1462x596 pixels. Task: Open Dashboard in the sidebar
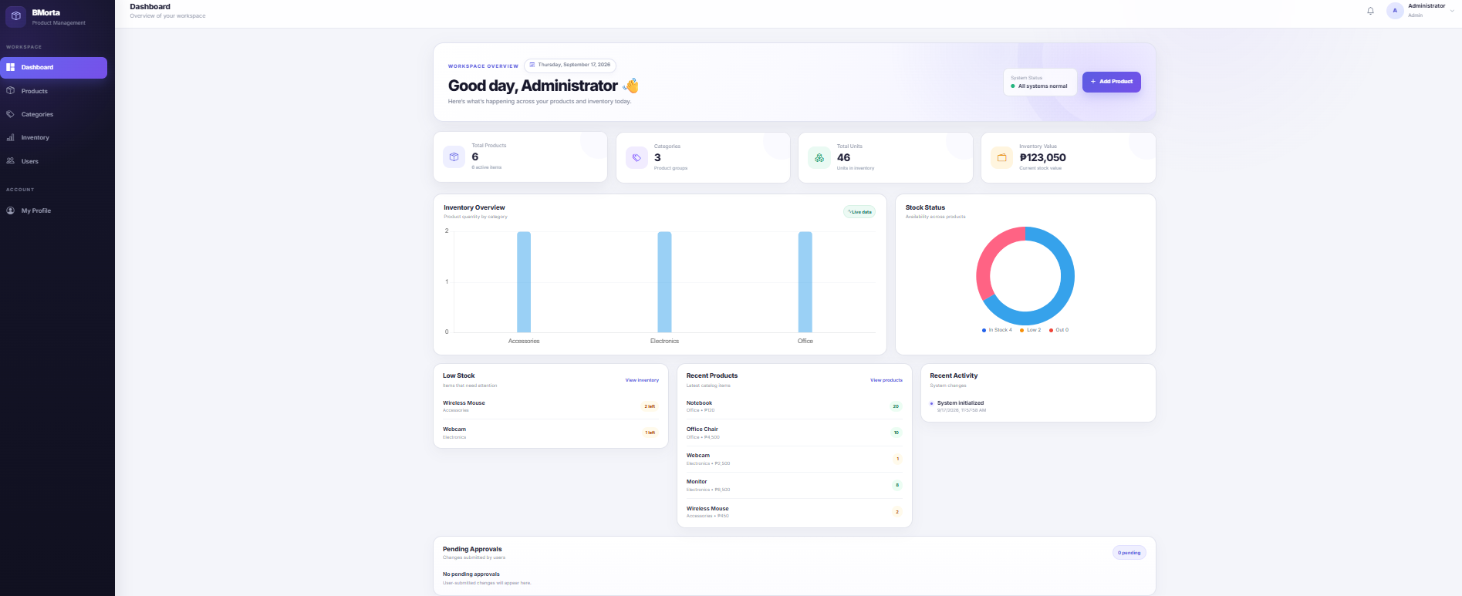point(54,67)
